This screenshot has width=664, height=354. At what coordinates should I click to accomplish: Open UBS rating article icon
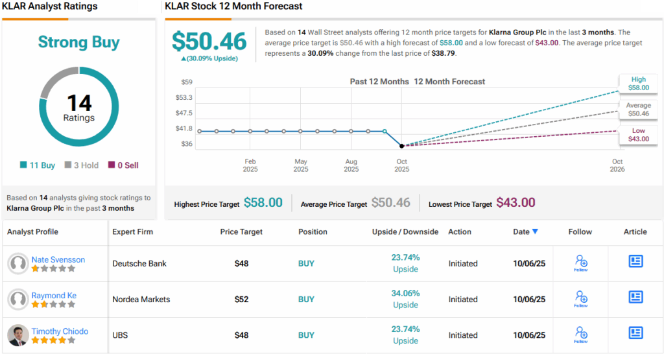click(635, 333)
